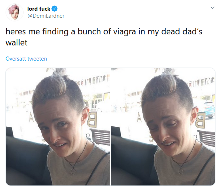
Task: Open the right photo in the tweet
Action: (x=163, y=126)
